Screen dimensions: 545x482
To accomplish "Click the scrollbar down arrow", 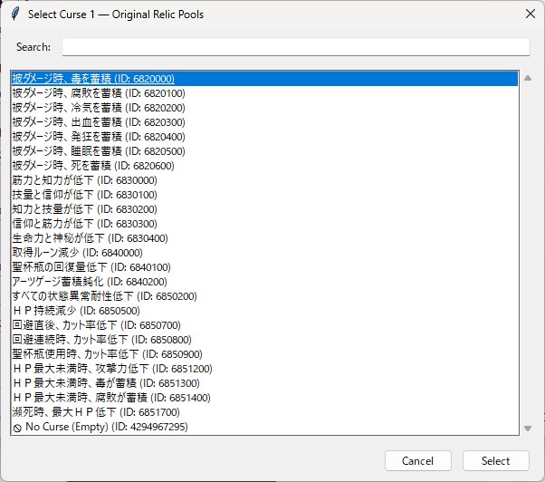I will [x=527, y=429].
